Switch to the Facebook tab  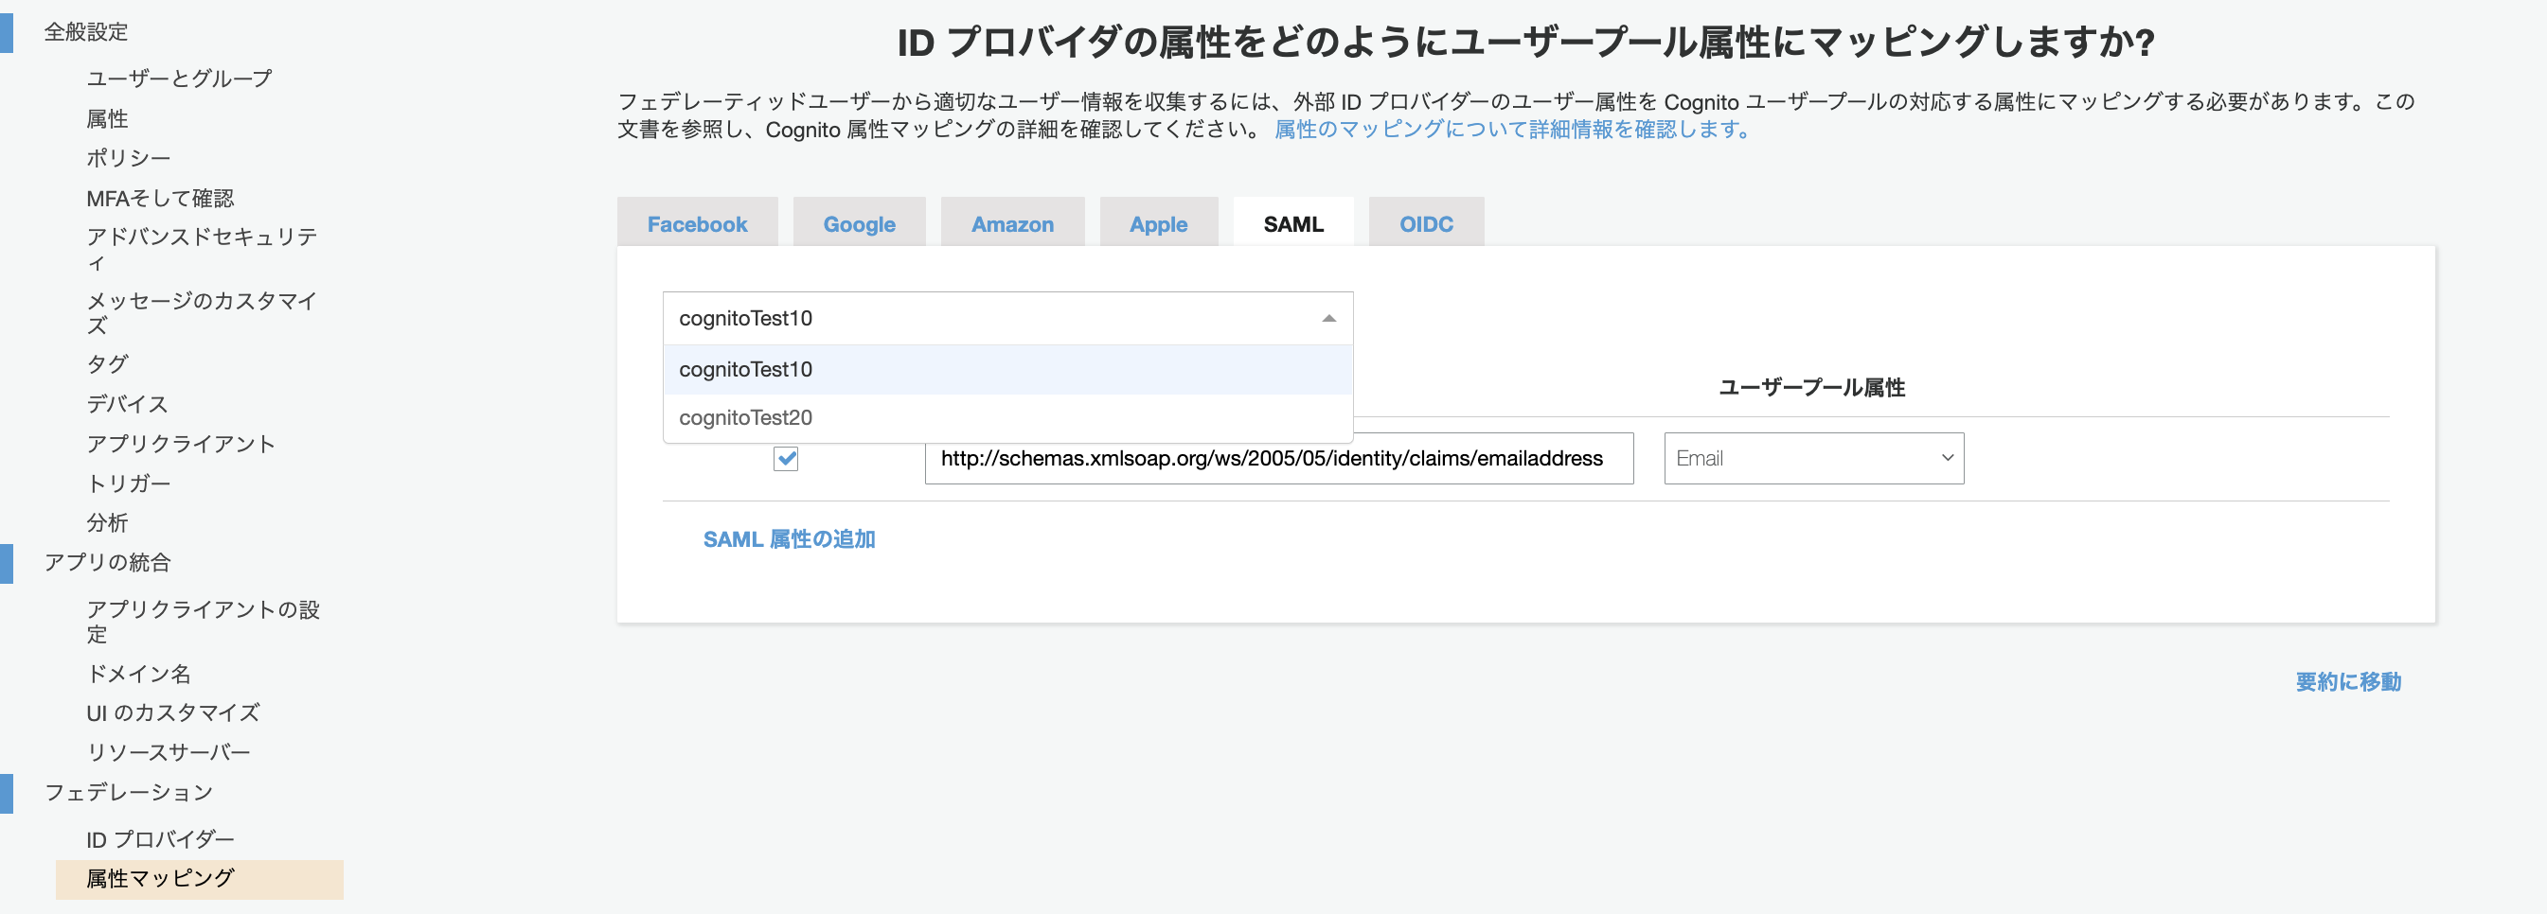[697, 223]
